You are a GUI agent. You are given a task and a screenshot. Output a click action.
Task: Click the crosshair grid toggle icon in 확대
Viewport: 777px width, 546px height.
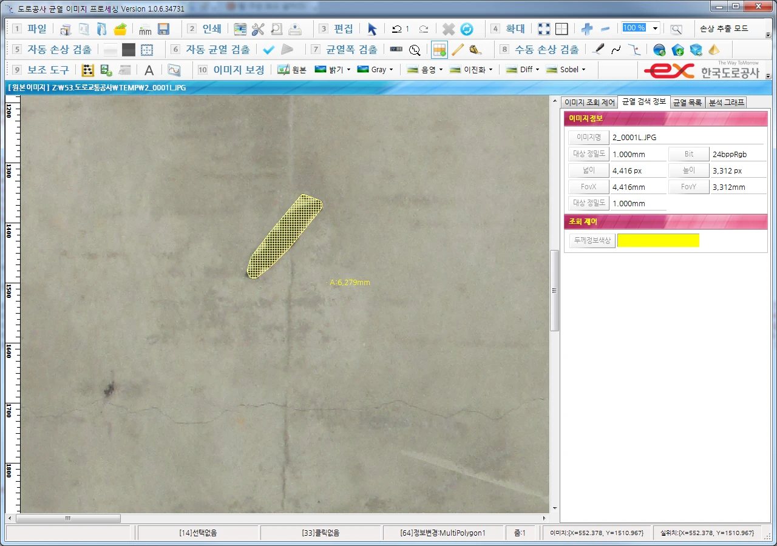562,29
